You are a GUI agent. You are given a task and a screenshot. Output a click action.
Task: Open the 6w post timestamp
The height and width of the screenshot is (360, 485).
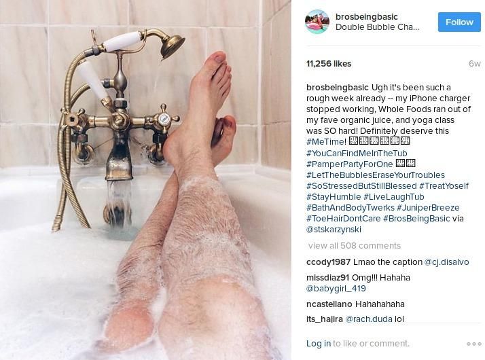(475, 64)
